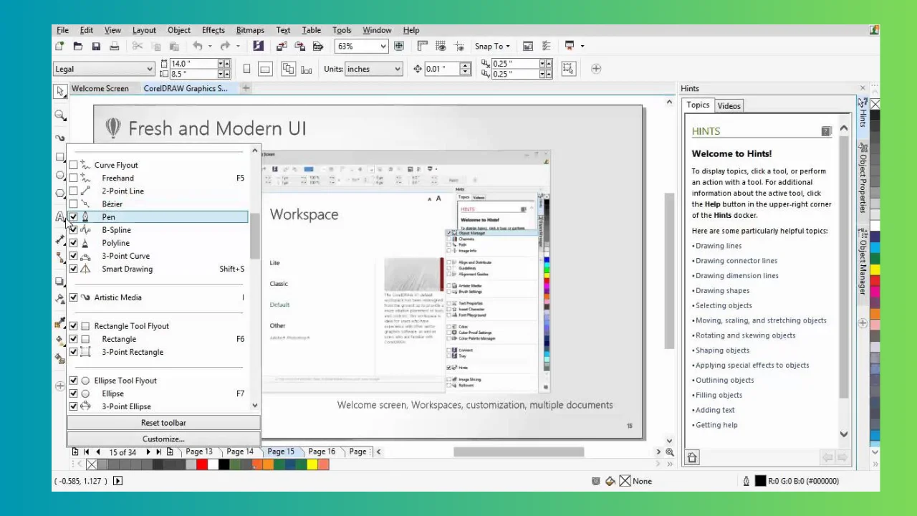917x516 pixels.
Task: Click the Customize... button
Action: 163,439
